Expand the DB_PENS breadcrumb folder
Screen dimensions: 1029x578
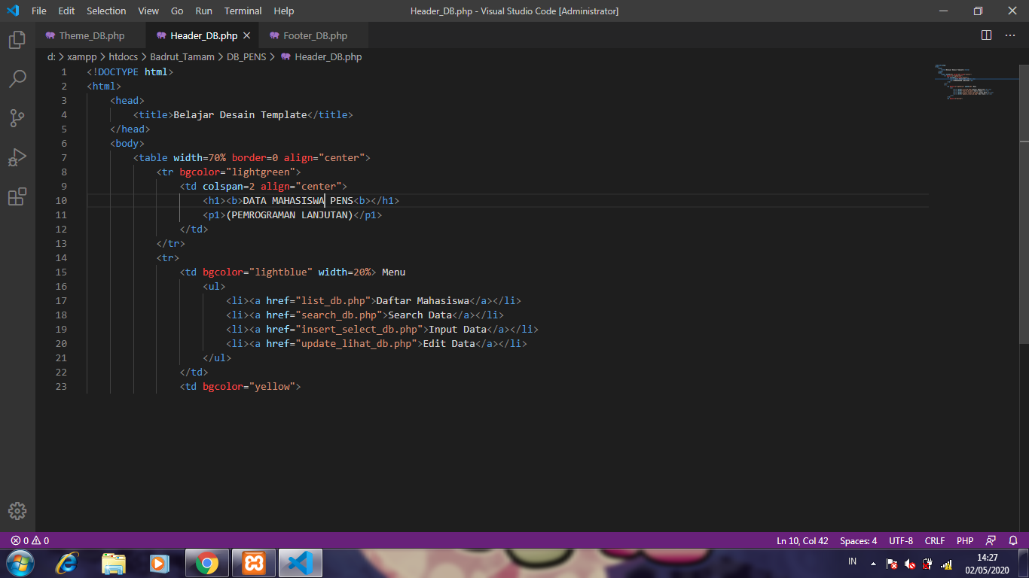tap(246, 56)
